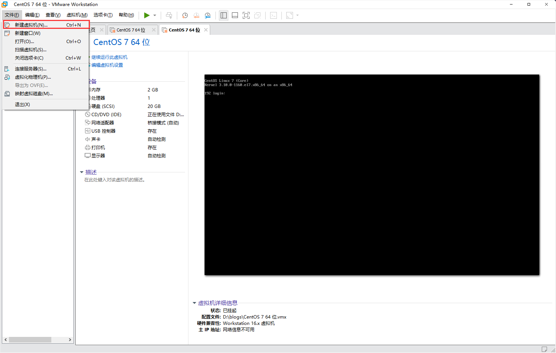Viewport: 556px width, 353px height.
Task: Click the description input area placeholder text
Action: [115, 180]
